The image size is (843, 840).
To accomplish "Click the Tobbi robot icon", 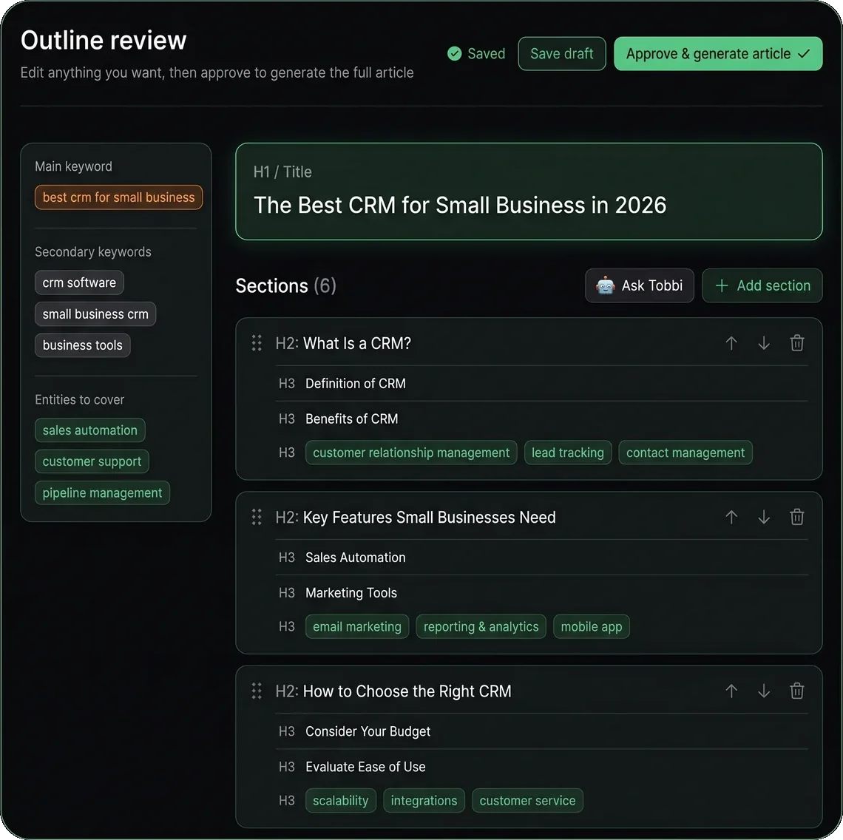I will 606,285.
